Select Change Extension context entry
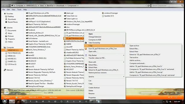The image size is (185, 104). pyautogui.click(x=95, y=37)
